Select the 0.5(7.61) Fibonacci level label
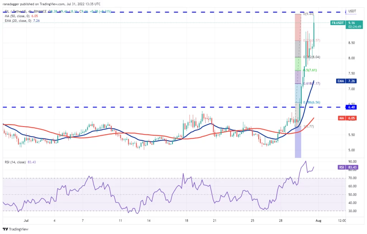 point(310,70)
